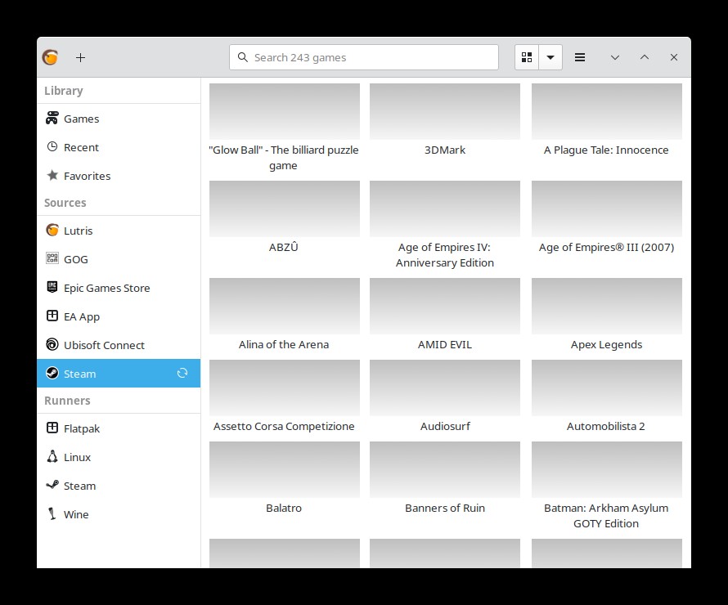Viewport: 728px width, 605px height.
Task: Select the Automobilista 2 thumbnail
Action: (x=607, y=388)
